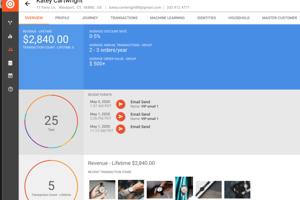
Task: Go back using the left arrow
Action: coord(28,4)
